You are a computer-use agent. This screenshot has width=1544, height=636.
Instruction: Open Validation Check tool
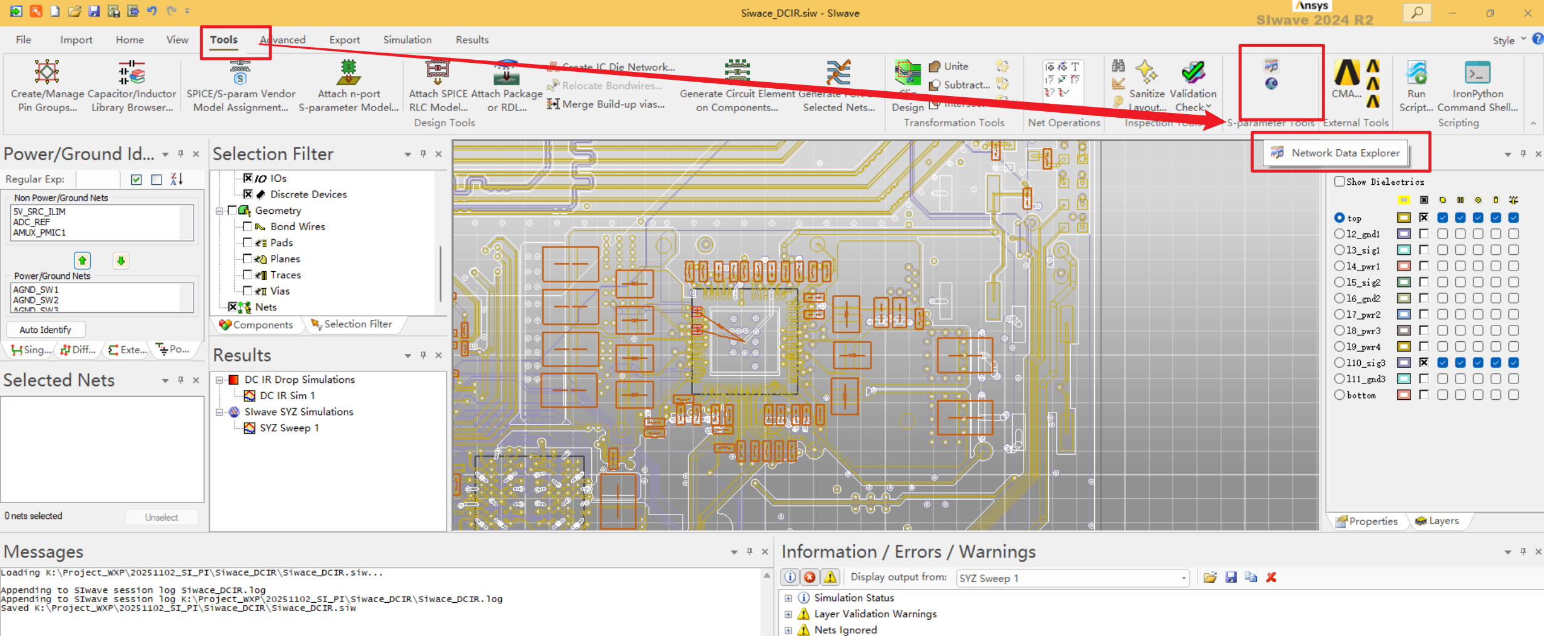pyautogui.click(x=1193, y=86)
